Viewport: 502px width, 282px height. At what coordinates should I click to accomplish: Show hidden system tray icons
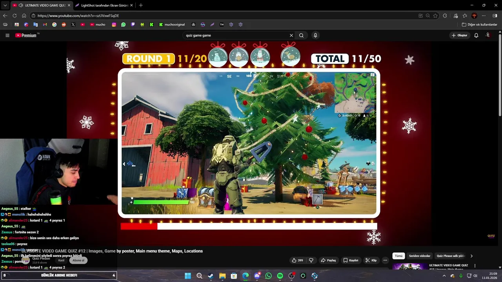tap(444, 276)
